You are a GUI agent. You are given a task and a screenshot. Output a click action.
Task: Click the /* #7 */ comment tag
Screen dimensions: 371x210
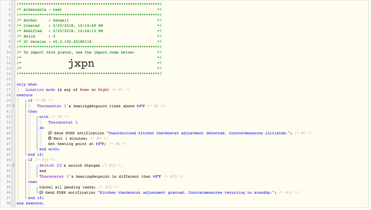304,133
